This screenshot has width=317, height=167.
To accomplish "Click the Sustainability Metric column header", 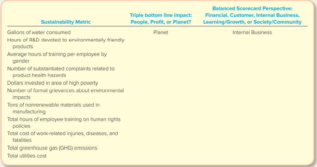I will point(66,22).
